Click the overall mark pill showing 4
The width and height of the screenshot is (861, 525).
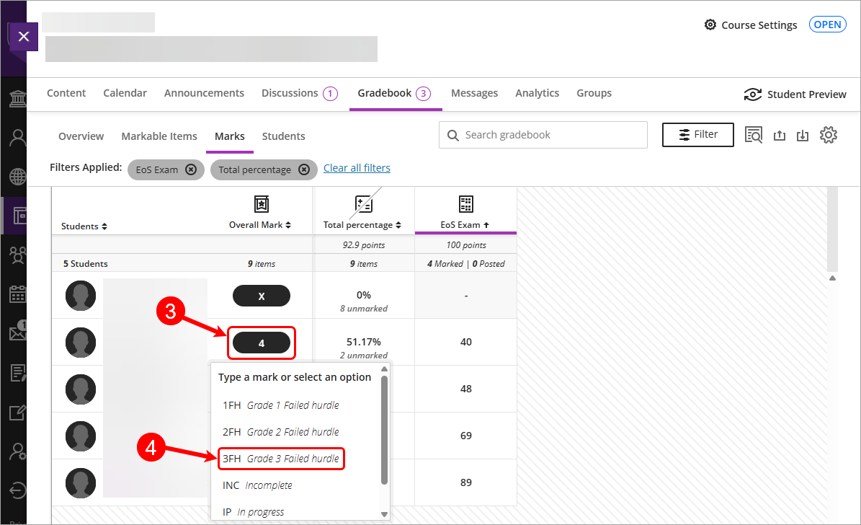(261, 343)
